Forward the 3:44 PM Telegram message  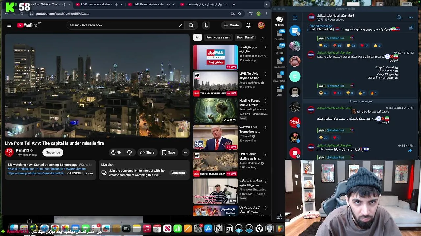pos(410,151)
